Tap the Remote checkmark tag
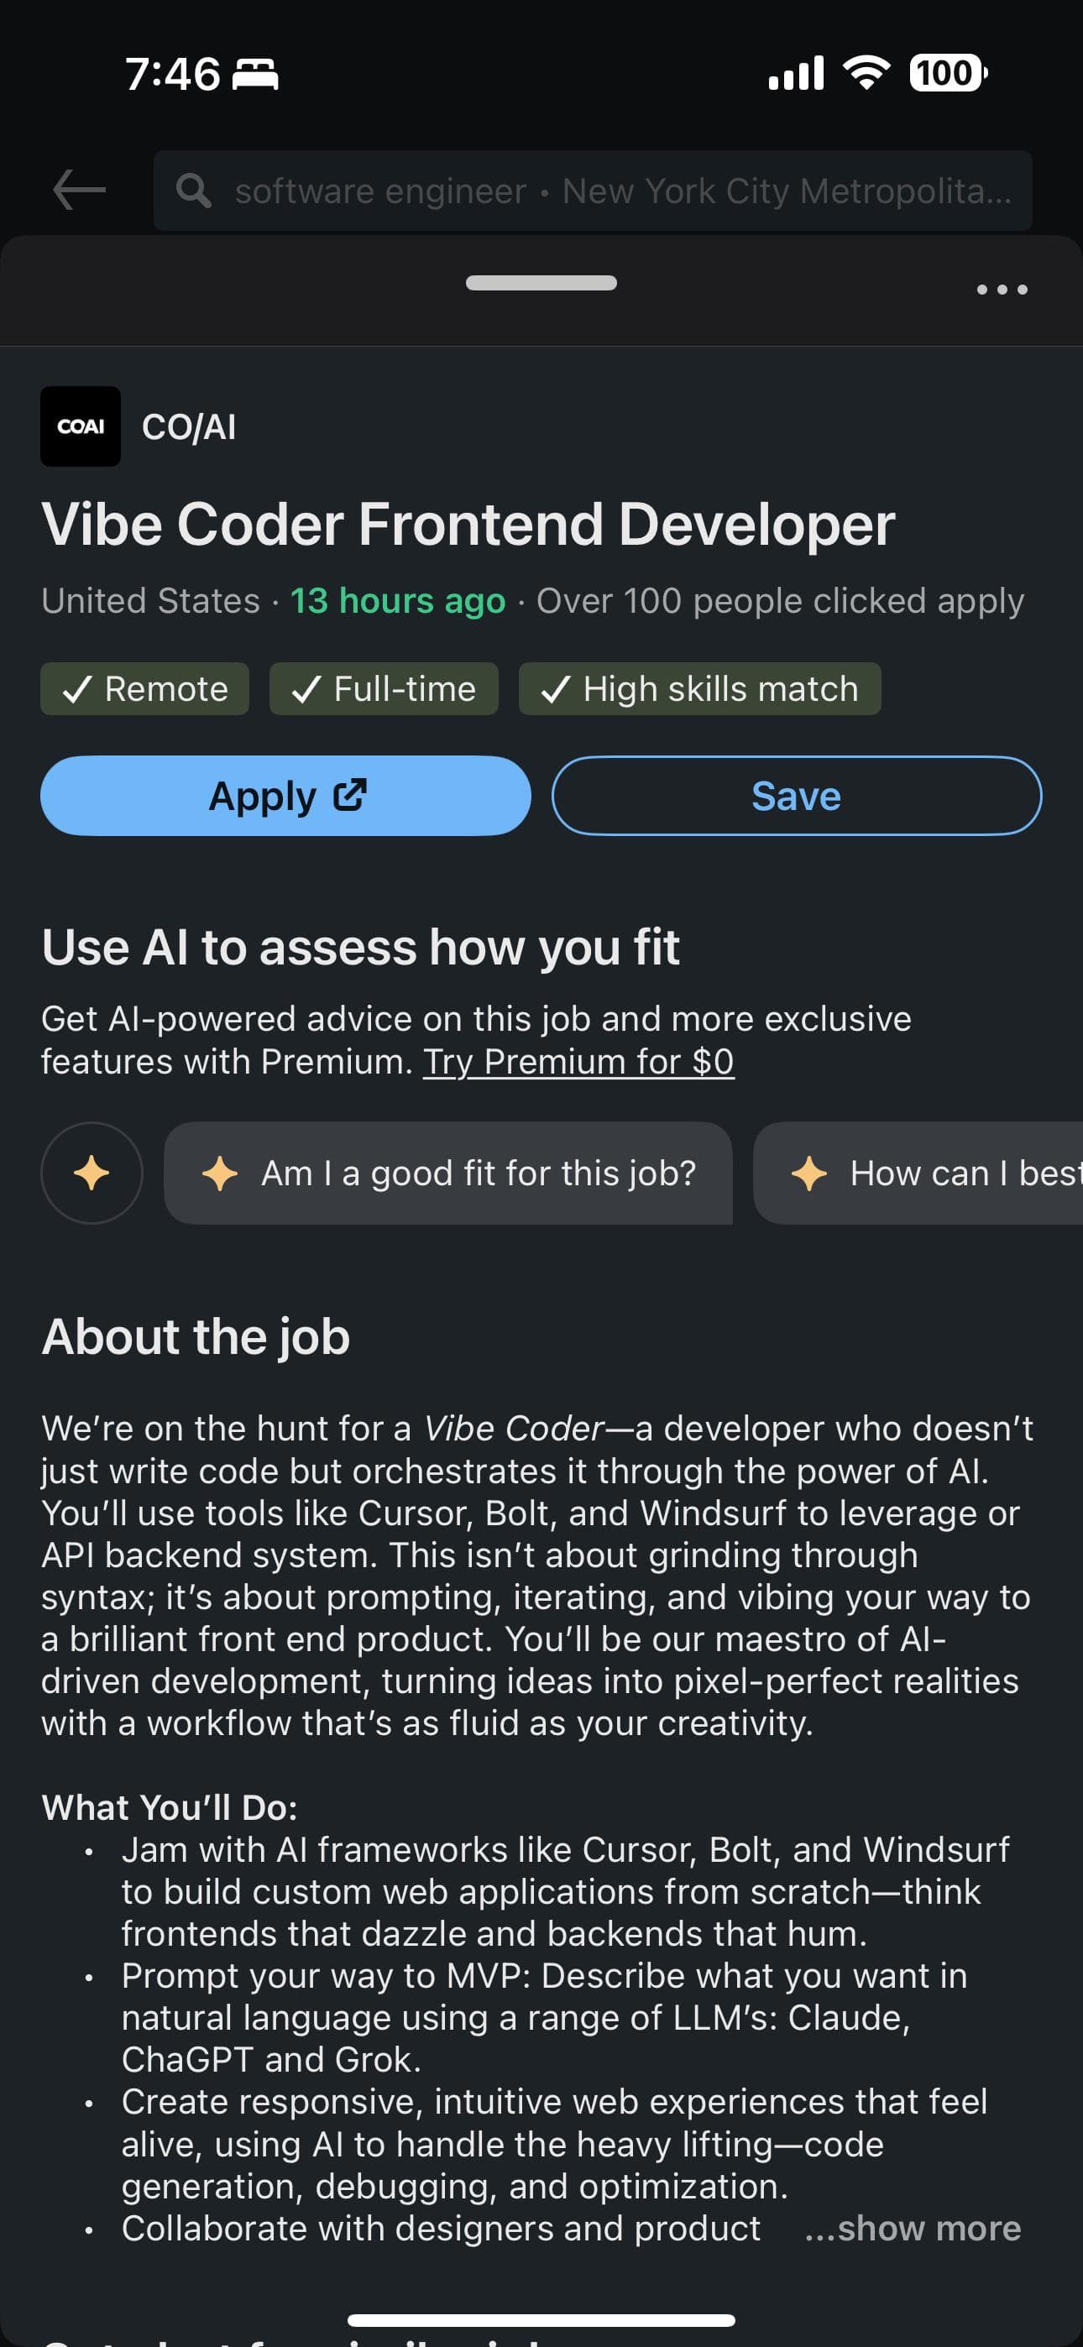The image size is (1083, 2347). point(145,689)
